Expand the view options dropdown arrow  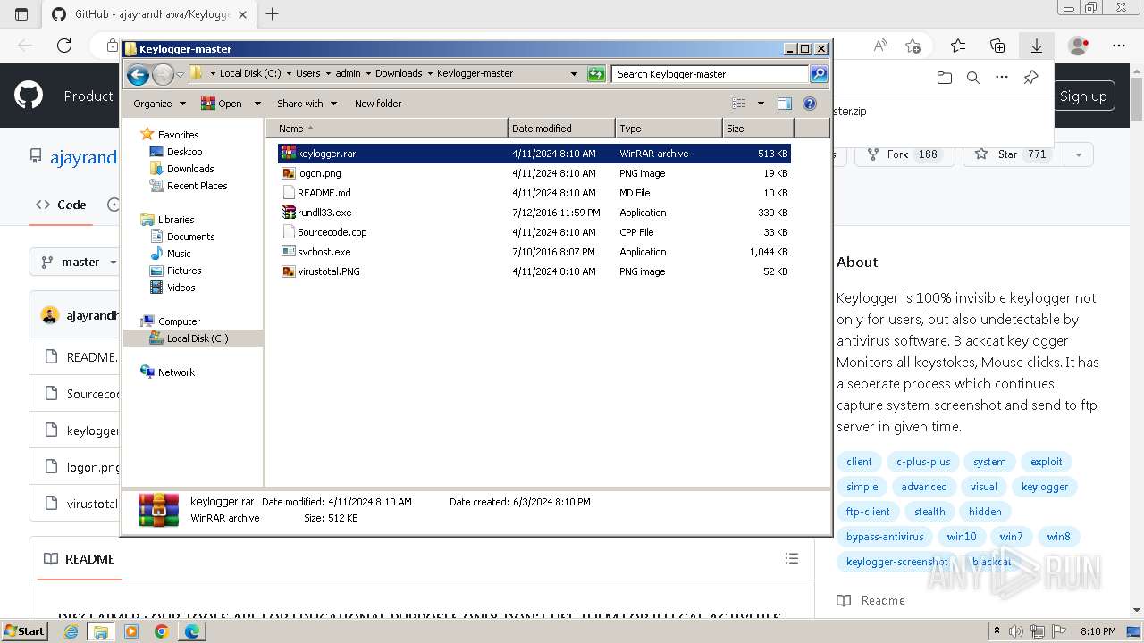[761, 104]
